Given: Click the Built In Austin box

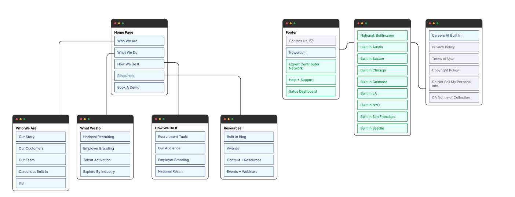Looking at the screenshot, I should [x=383, y=47].
